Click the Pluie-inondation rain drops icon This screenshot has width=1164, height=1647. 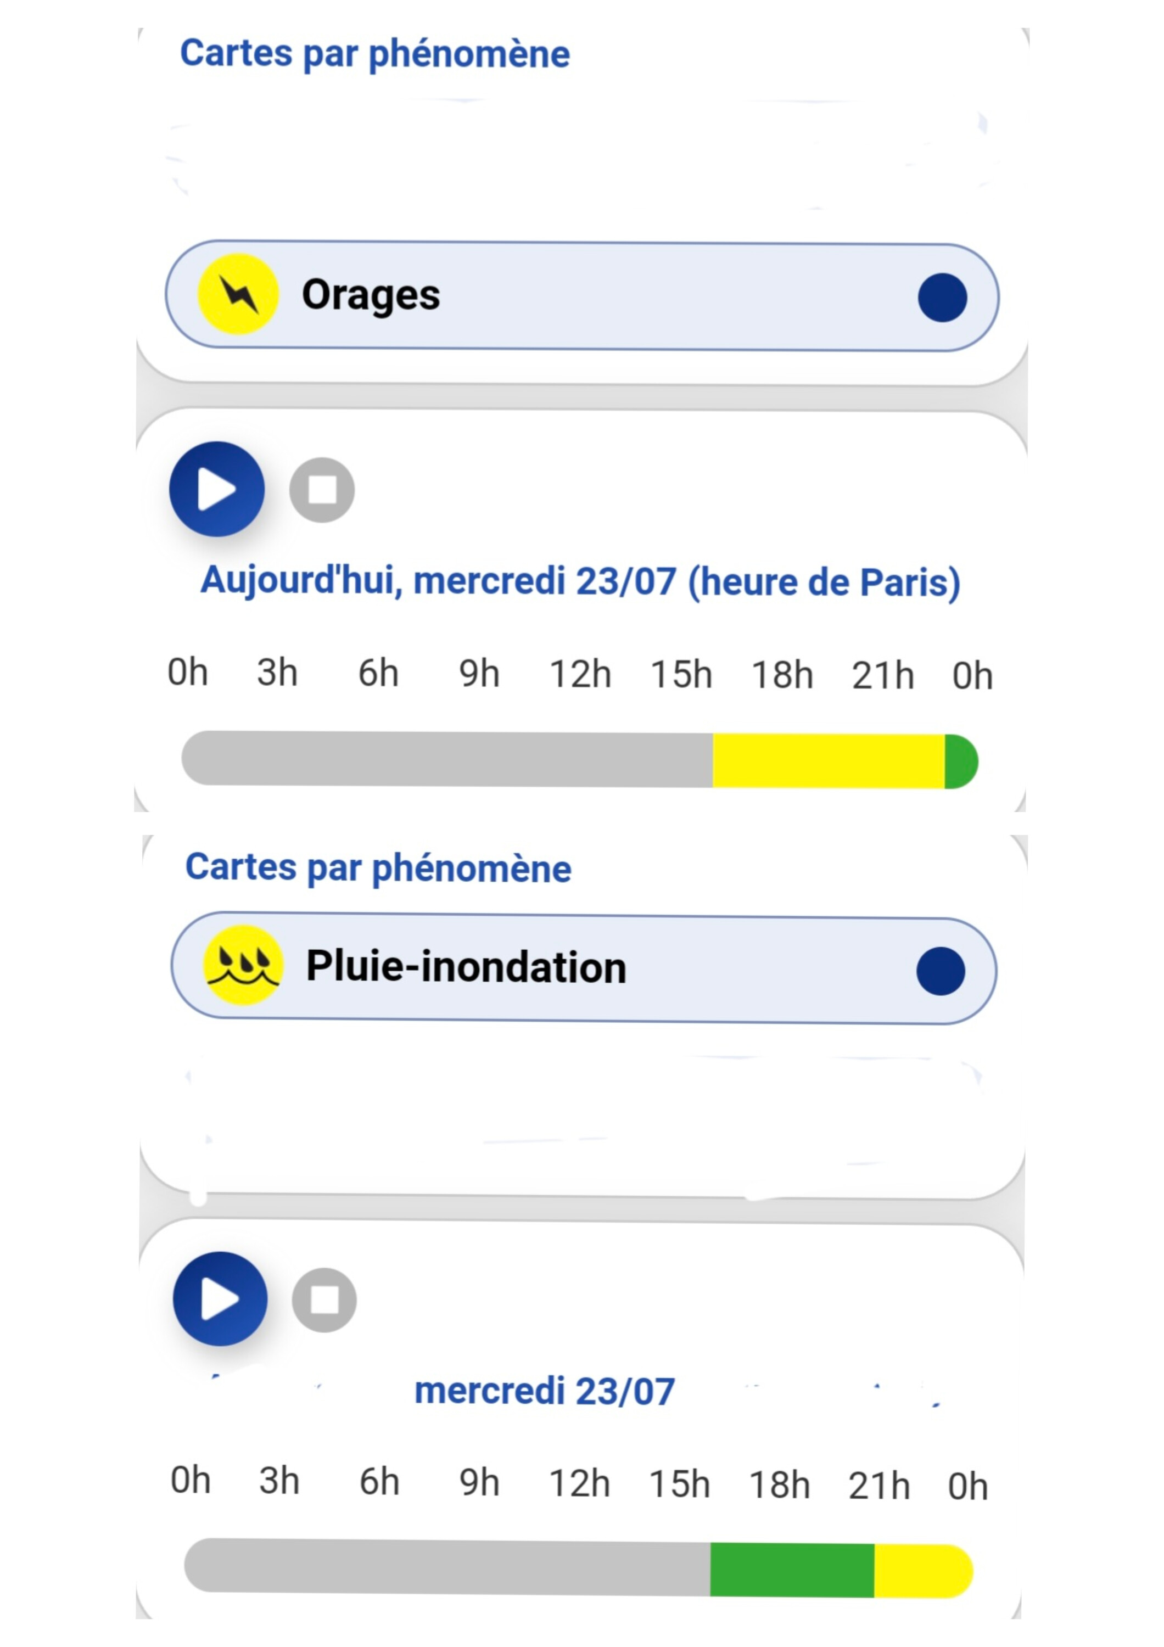243,966
